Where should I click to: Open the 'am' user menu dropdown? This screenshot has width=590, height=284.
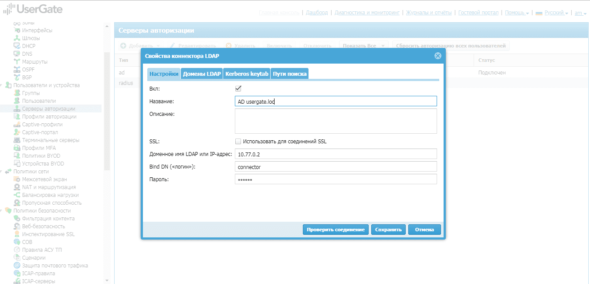pos(581,13)
